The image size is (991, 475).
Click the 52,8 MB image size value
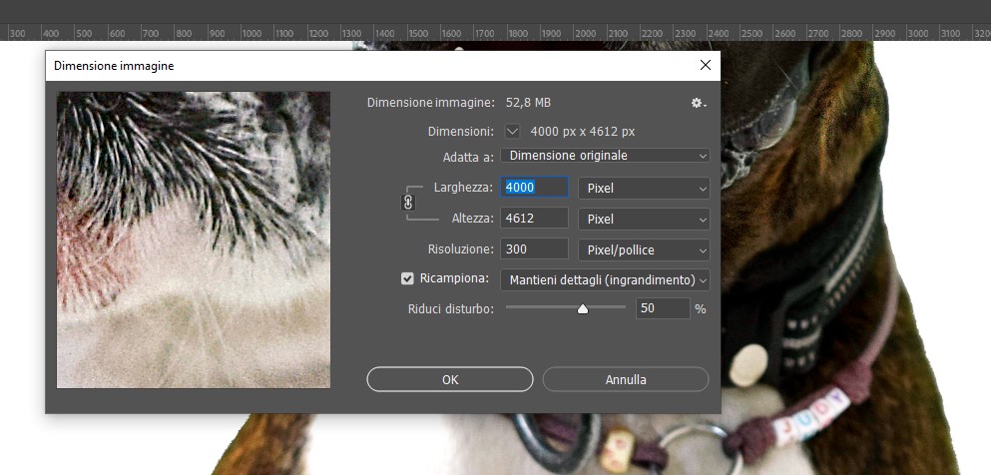(x=528, y=103)
